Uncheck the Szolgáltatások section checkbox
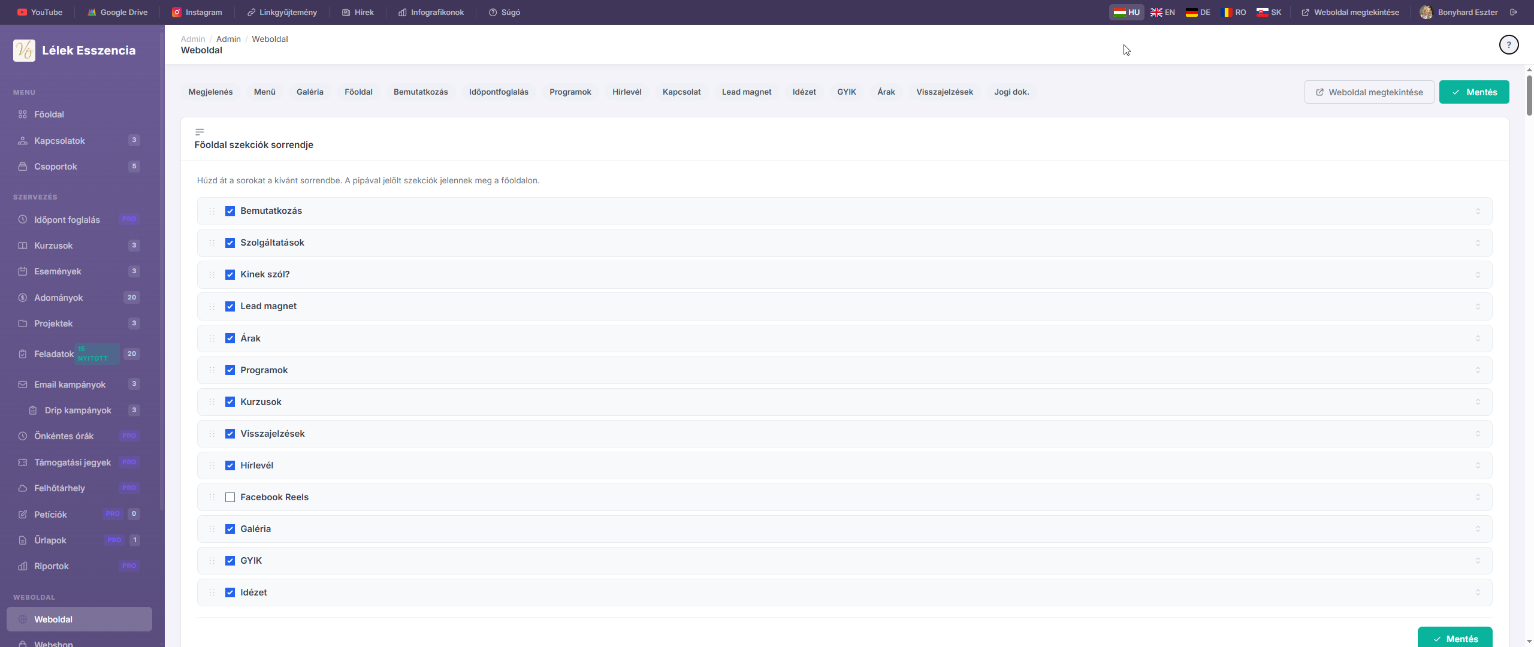Image resolution: width=1534 pixels, height=647 pixels. 230,243
